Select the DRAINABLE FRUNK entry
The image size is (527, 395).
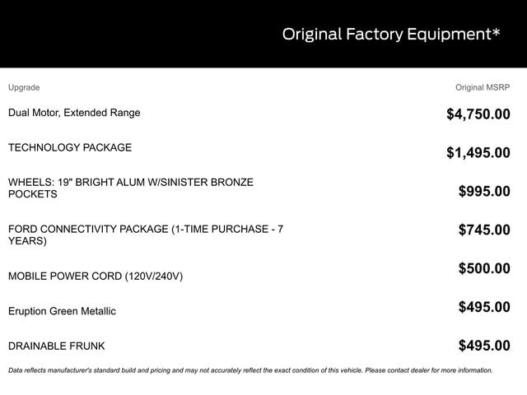[x=57, y=346]
